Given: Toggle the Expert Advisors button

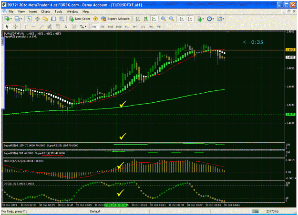Looking at the screenshot, I should (x=115, y=19).
